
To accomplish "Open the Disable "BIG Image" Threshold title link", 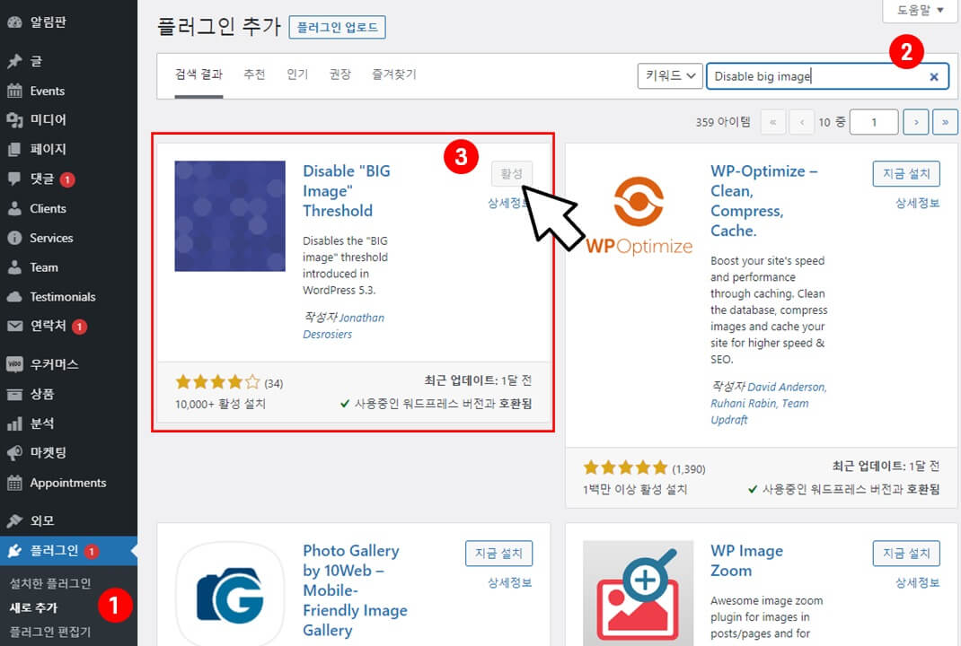I will pos(347,191).
